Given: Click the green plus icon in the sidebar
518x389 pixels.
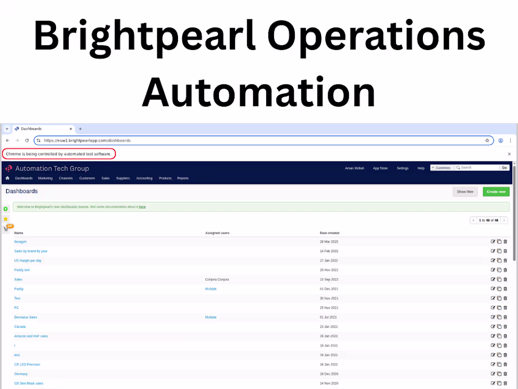Looking at the screenshot, I should tap(5, 208).
